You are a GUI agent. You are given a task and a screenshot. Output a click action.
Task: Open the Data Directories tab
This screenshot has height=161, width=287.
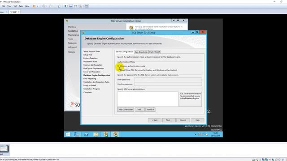tap(141, 52)
